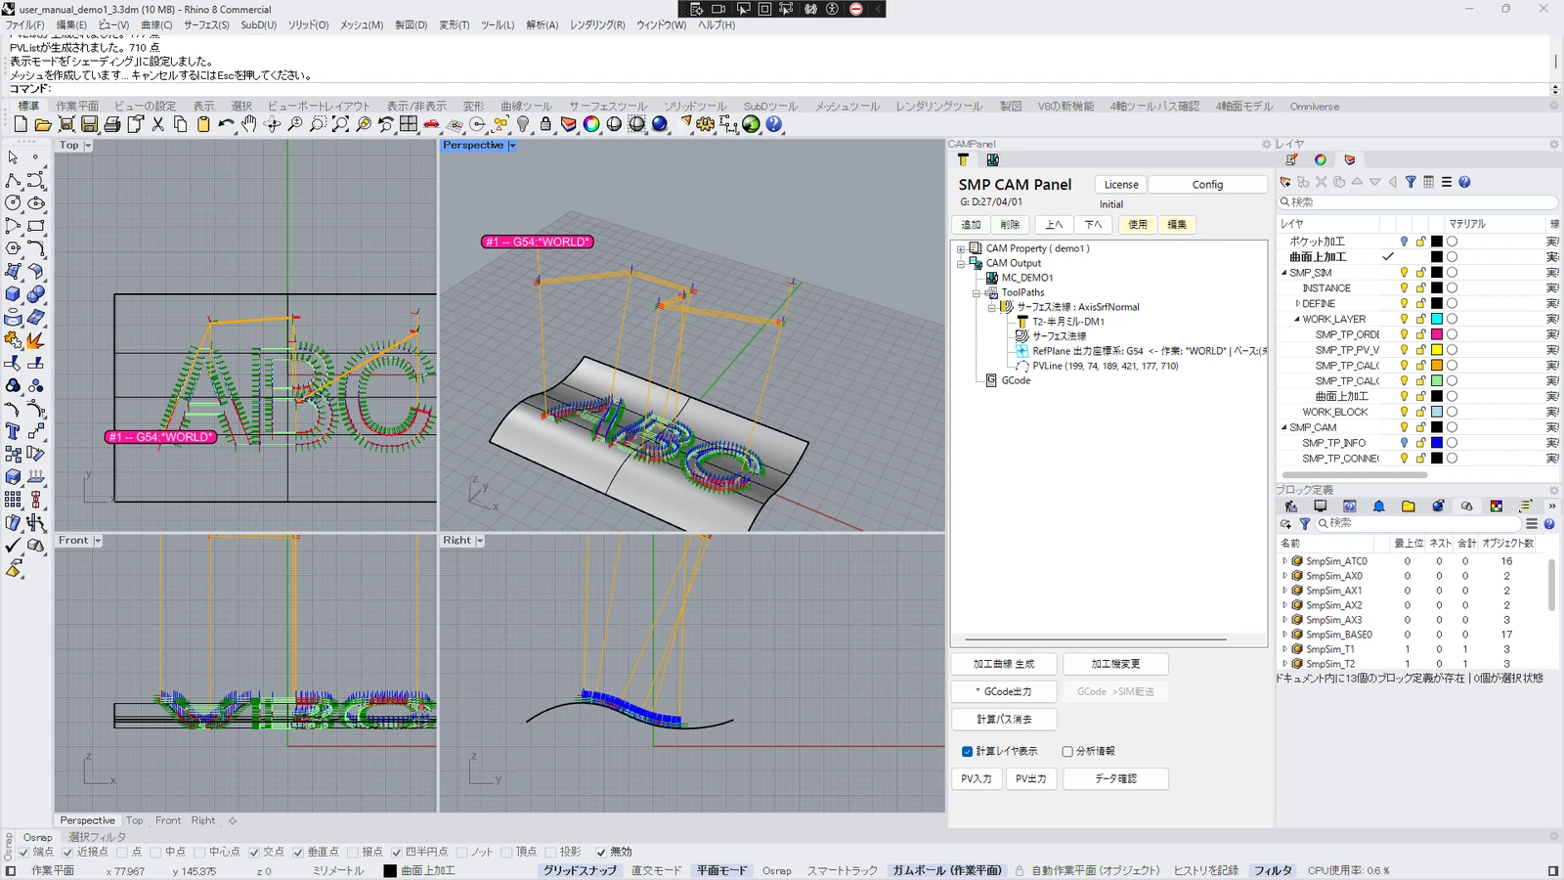1564x880 pixels.
Task: Switch to the サーフェスツール toolbar tab
Action: pos(608,107)
